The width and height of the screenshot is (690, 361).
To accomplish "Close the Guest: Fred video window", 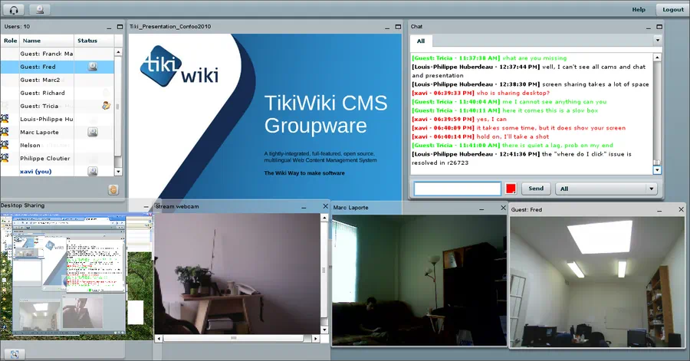I will pyautogui.click(x=682, y=210).
